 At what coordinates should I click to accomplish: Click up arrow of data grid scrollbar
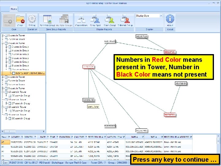pos(218,136)
